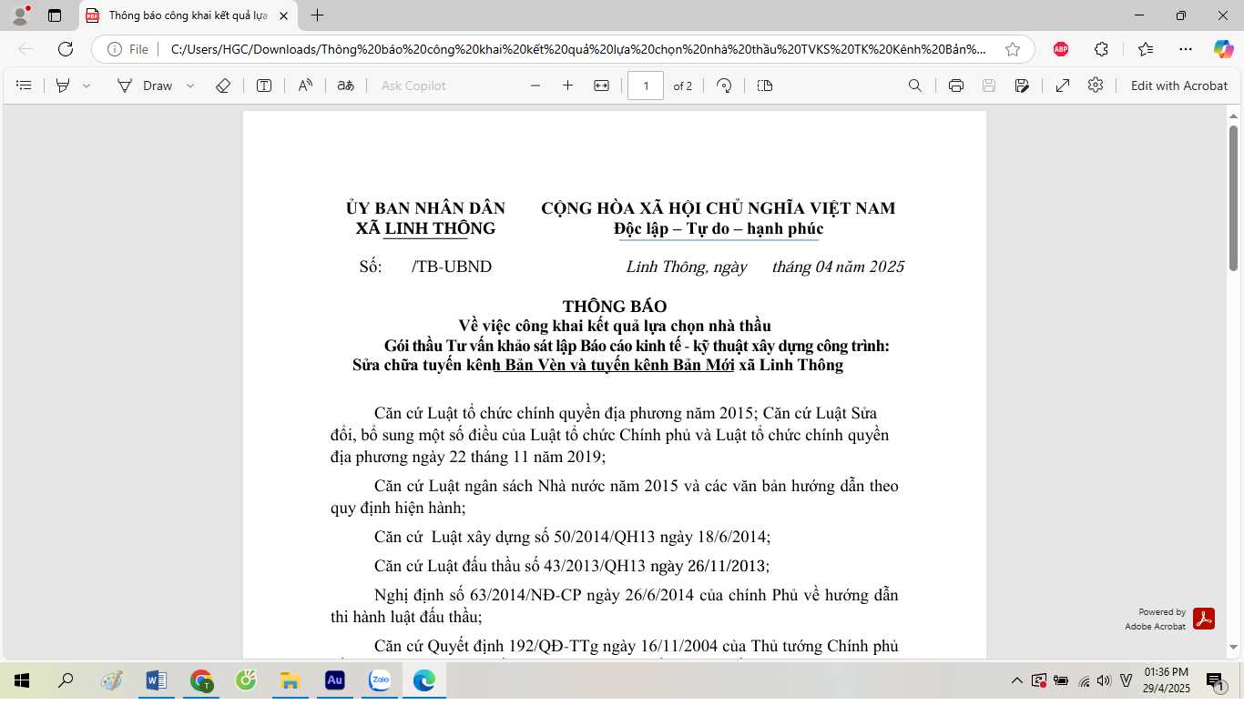Image resolution: width=1244 pixels, height=715 pixels.
Task: Show hidden system tray icons
Action: pyautogui.click(x=1017, y=680)
